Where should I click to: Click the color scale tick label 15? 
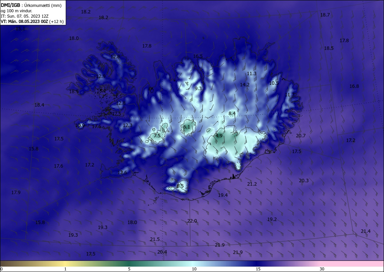[x=258, y=269]
